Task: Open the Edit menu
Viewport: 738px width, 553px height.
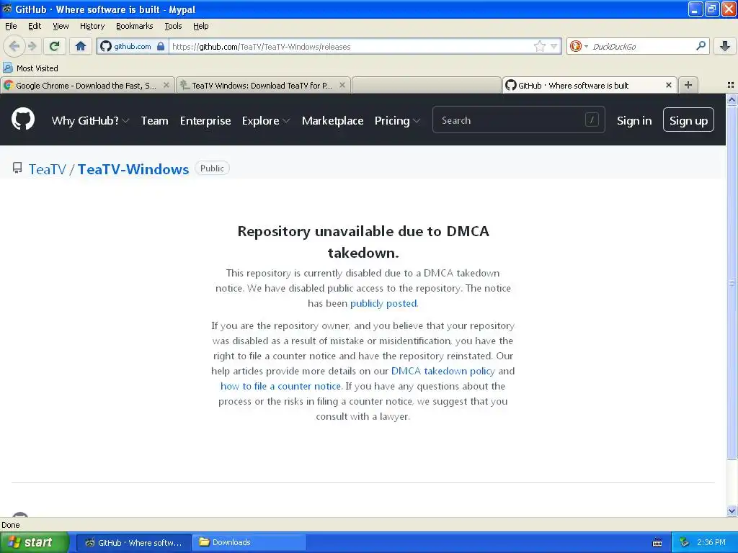Action: [x=35, y=26]
